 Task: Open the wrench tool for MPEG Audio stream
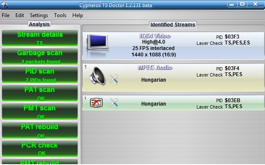tap(114, 79)
